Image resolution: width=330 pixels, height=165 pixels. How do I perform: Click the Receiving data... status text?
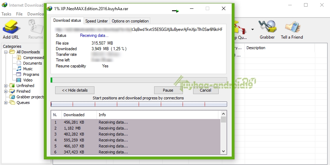pos(94,35)
